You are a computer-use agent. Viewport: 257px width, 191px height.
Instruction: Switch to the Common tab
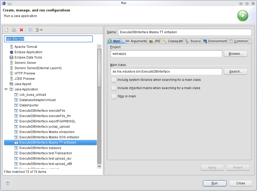238,41
